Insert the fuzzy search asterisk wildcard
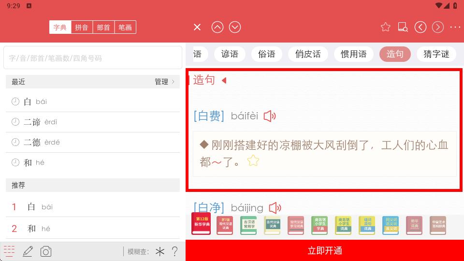Viewport: 464px width, 261px height. point(160,251)
